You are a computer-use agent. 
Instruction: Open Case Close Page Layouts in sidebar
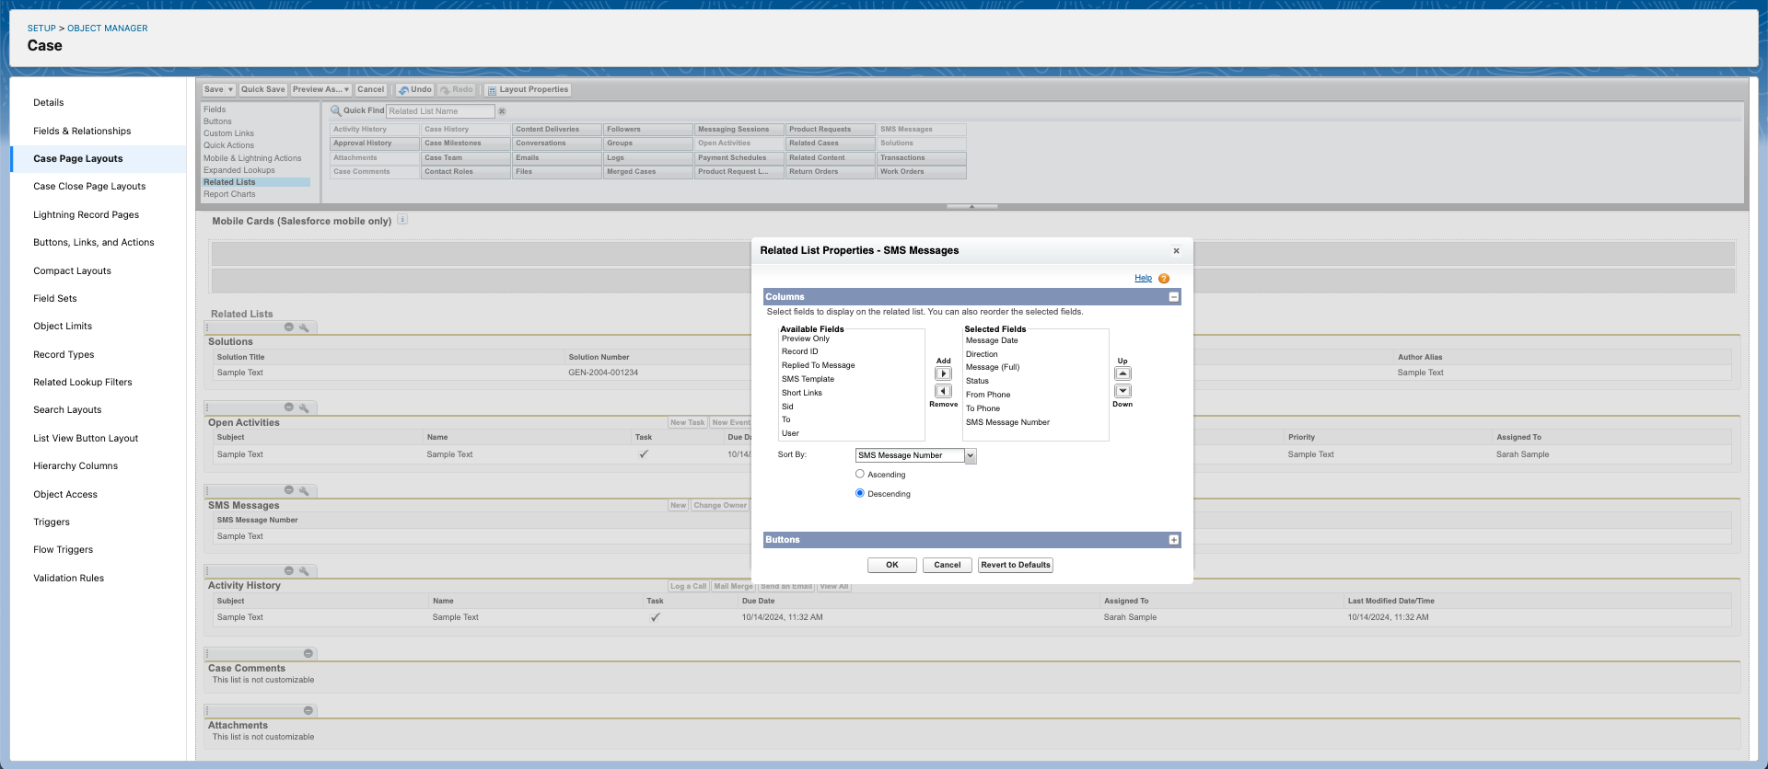[x=89, y=186]
